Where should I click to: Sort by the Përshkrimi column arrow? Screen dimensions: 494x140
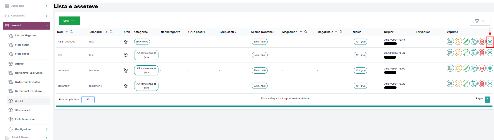click(x=107, y=32)
